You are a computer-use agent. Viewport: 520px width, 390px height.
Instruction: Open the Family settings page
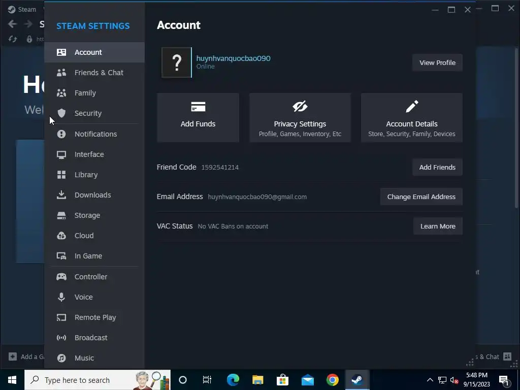click(94, 93)
